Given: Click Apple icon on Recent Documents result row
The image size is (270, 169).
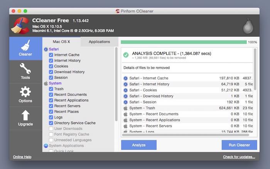Looking at the screenshot, I should 125,114.
